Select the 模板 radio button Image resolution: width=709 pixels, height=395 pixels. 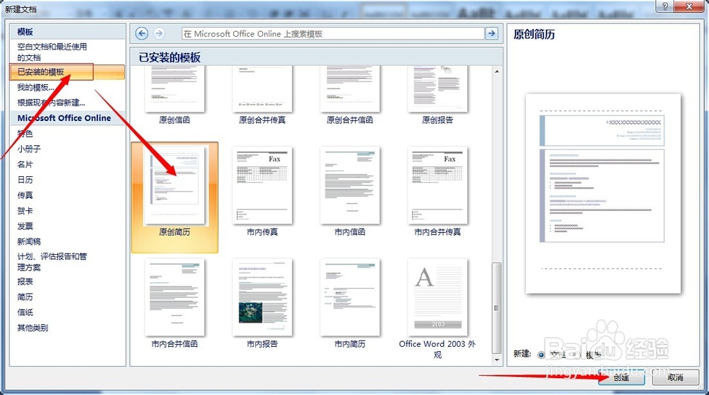click(x=577, y=355)
